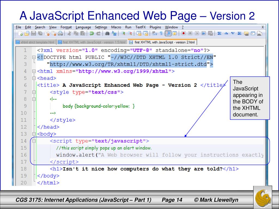
Task: Click the green Undo arrow icon
Action: tap(92, 33)
